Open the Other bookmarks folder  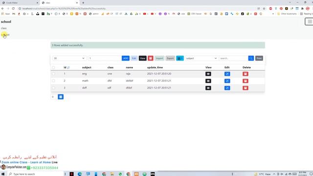(x=287, y=14)
